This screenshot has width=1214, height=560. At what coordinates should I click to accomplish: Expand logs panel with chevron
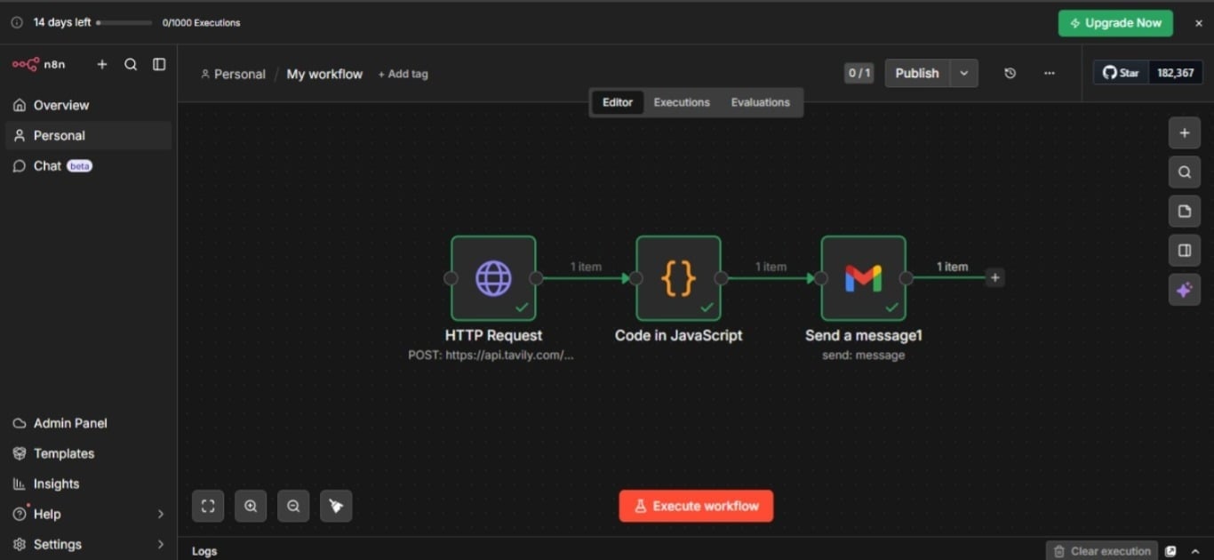tap(1196, 551)
